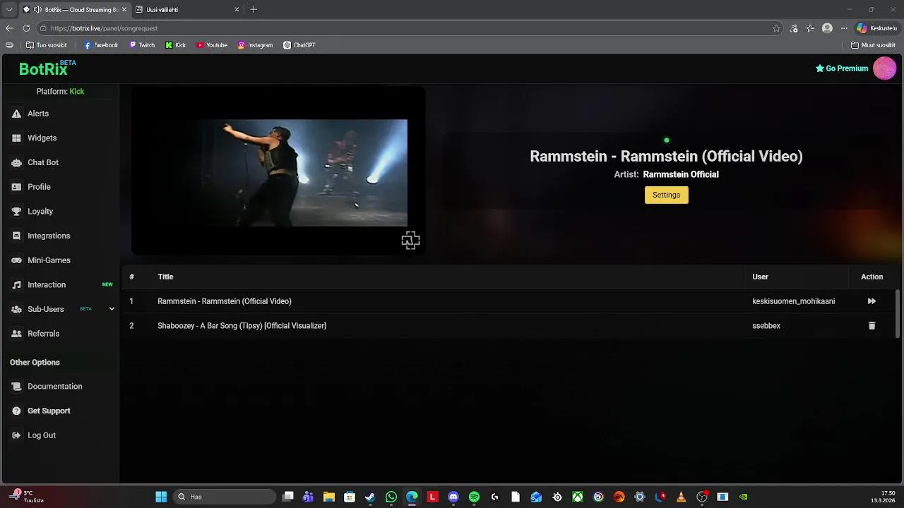This screenshot has width=904, height=508.
Task: Close the BotRix tab
Action: click(x=124, y=10)
